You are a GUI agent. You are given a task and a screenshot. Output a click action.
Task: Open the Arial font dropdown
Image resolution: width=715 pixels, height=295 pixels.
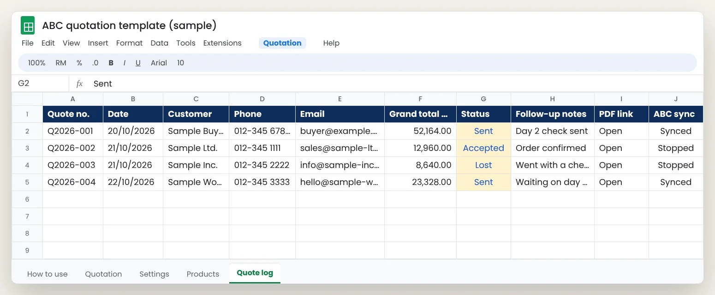tap(159, 63)
